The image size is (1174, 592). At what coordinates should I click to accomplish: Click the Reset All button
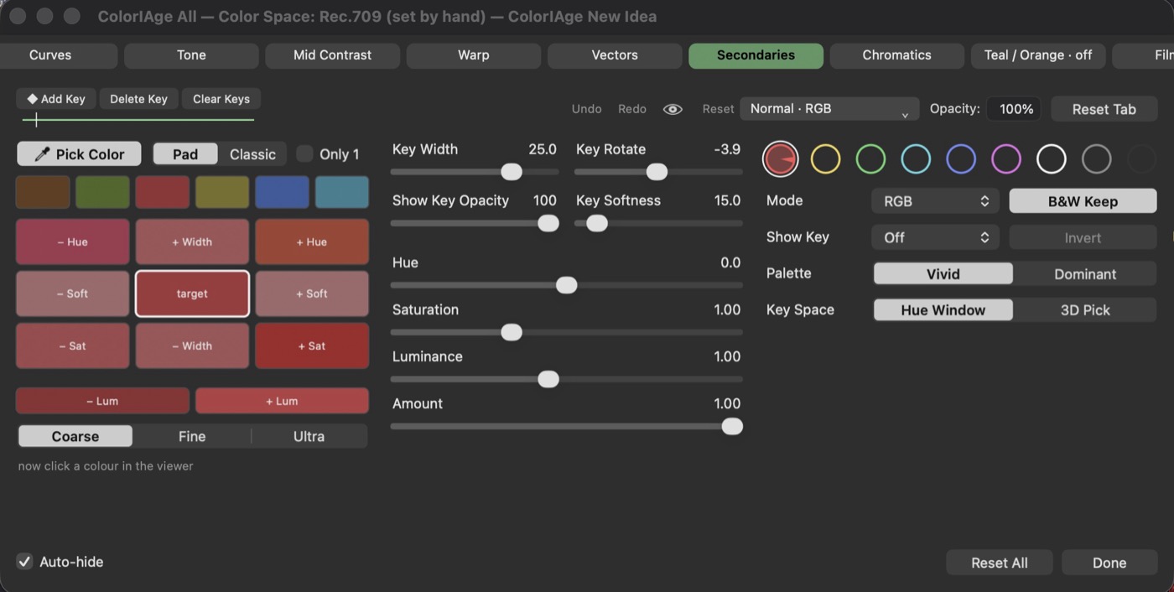click(1000, 563)
